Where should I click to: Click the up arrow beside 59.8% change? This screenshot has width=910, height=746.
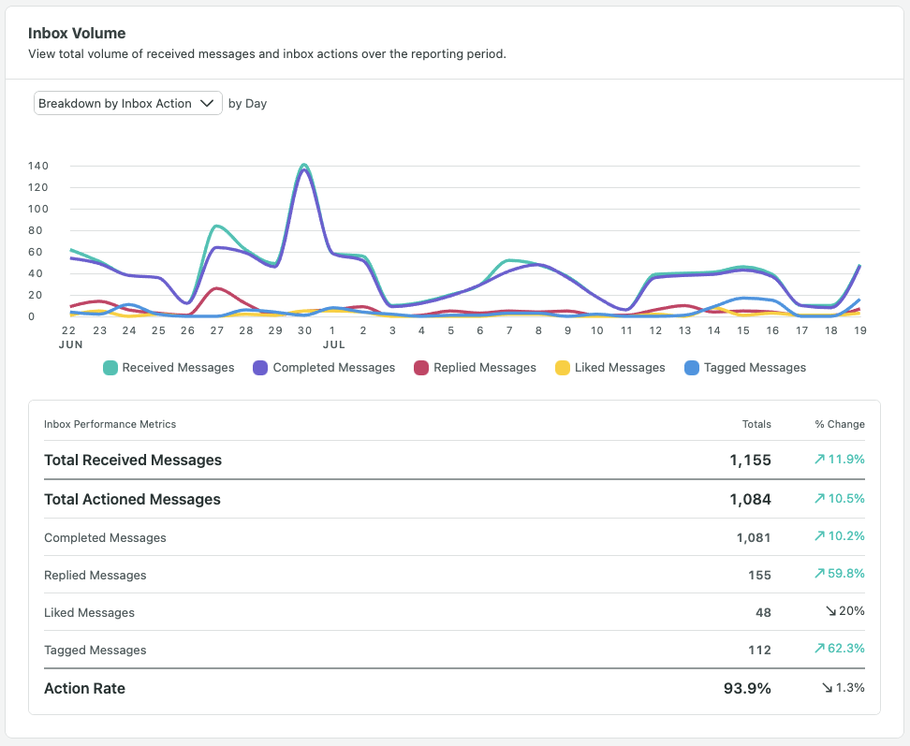820,574
